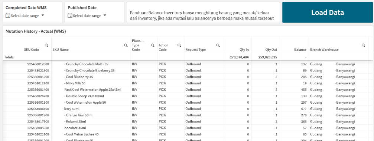Expand the Published Date range dropdown arrow

point(105,16)
